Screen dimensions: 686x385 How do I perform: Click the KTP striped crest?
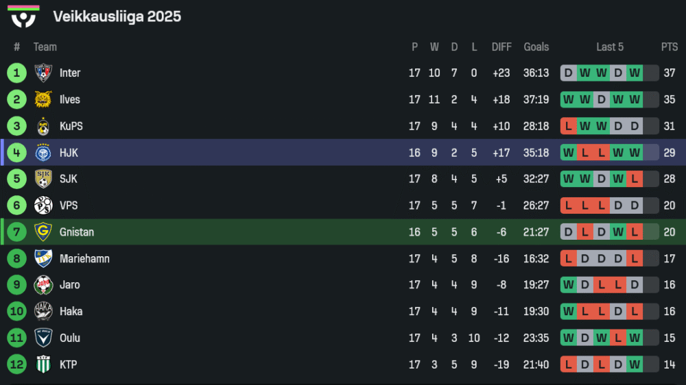click(43, 364)
